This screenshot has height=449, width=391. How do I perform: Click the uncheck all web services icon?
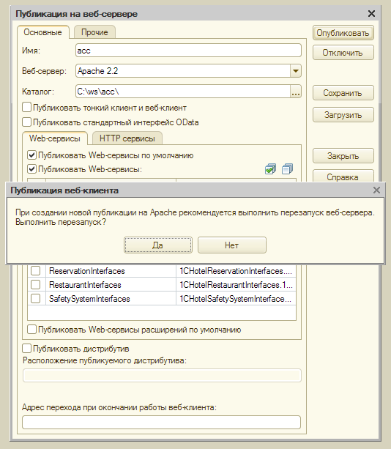point(287,169)
